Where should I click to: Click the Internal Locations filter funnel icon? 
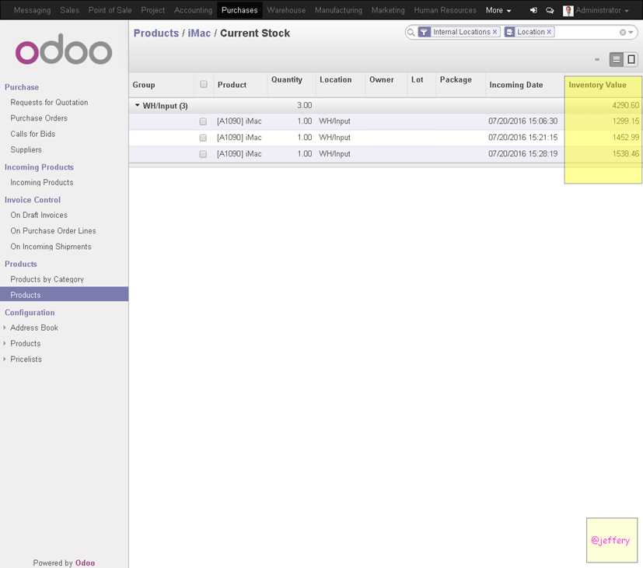click(x=424, y=32)
